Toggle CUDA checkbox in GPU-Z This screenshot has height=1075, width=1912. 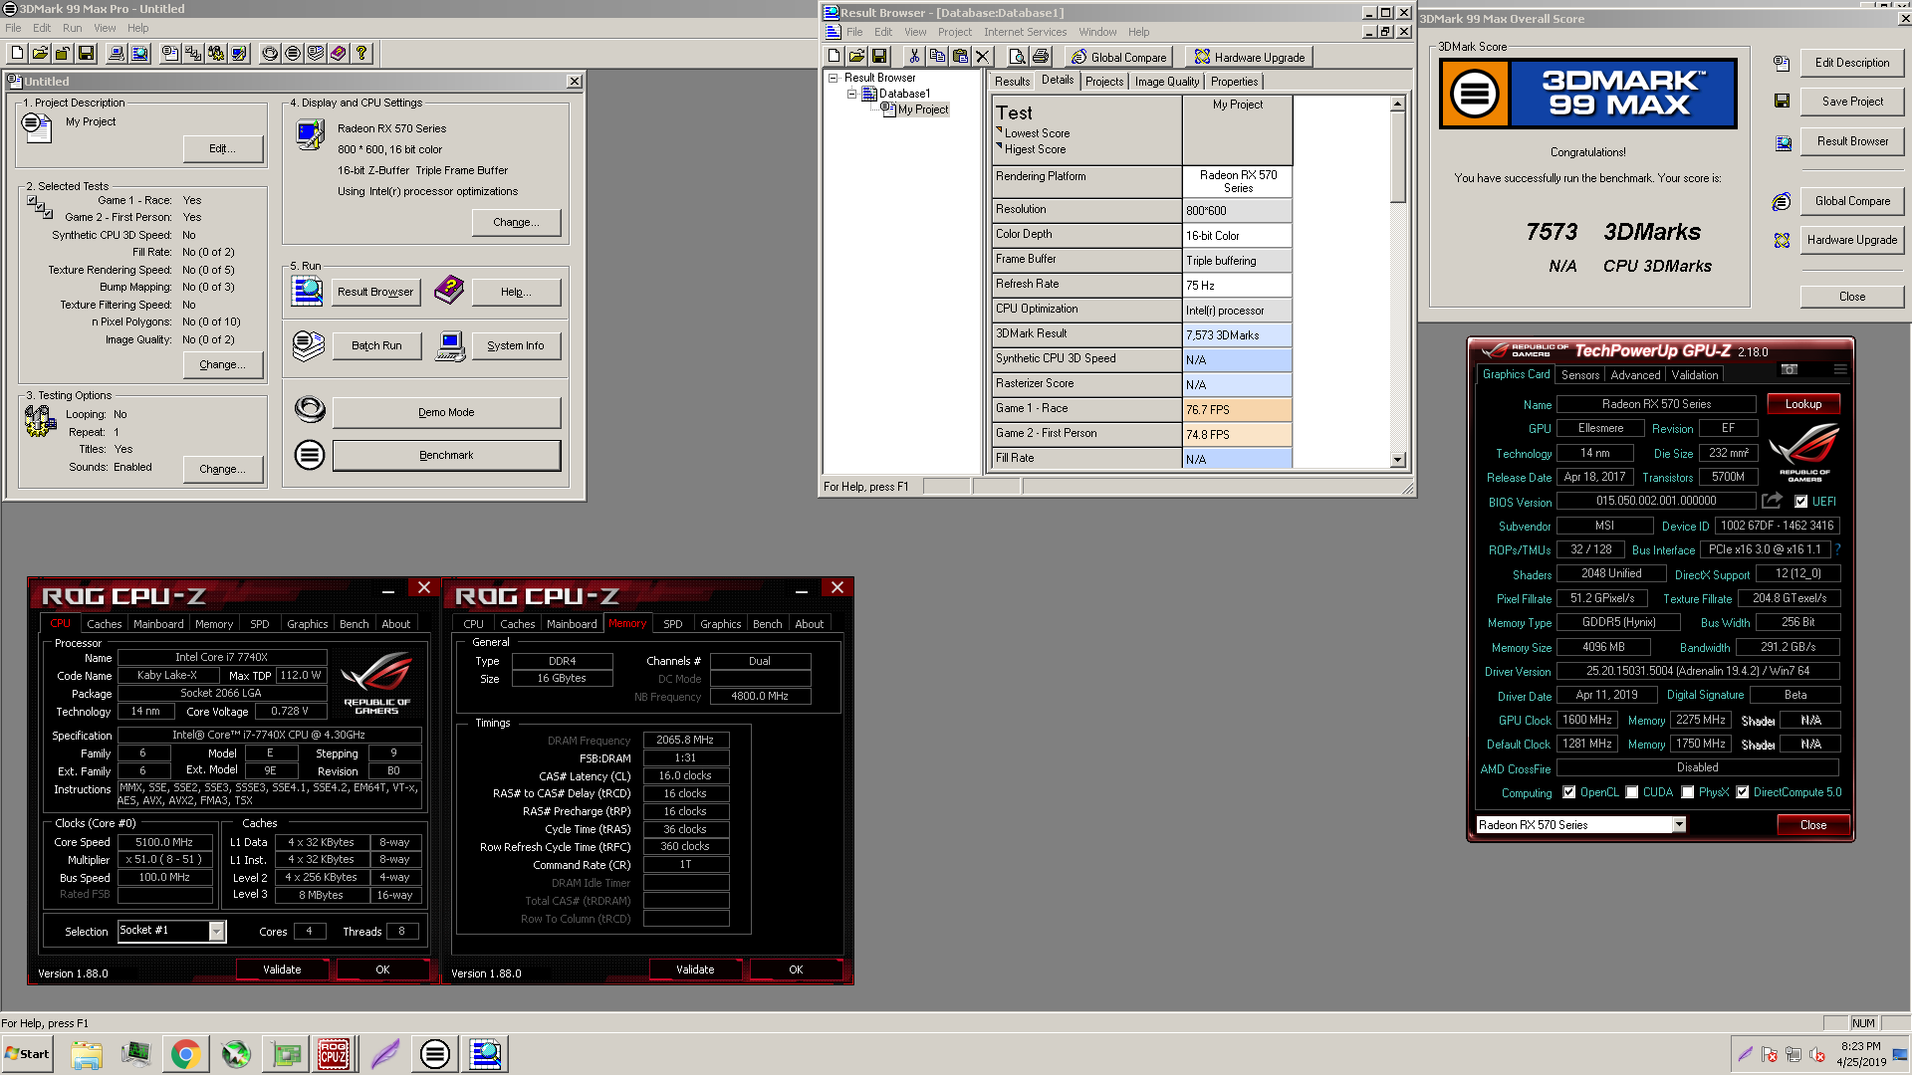(1631, 792)
